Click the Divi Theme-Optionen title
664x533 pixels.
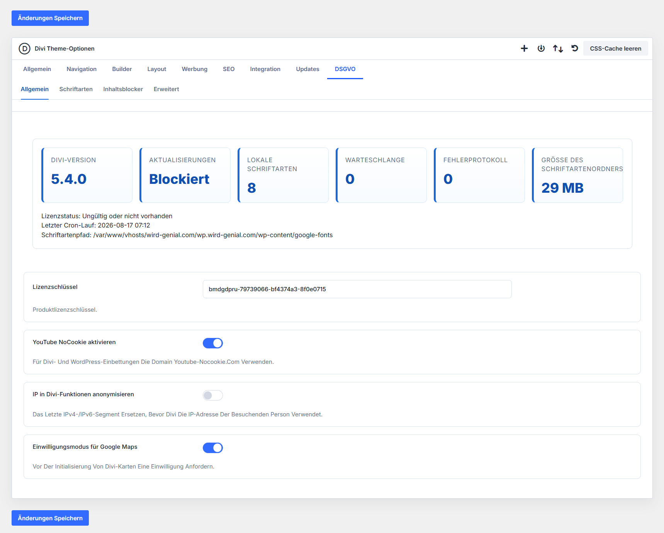pos(65,49)
